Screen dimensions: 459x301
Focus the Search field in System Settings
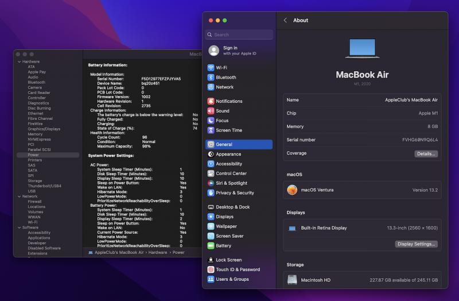coord(239,34)
